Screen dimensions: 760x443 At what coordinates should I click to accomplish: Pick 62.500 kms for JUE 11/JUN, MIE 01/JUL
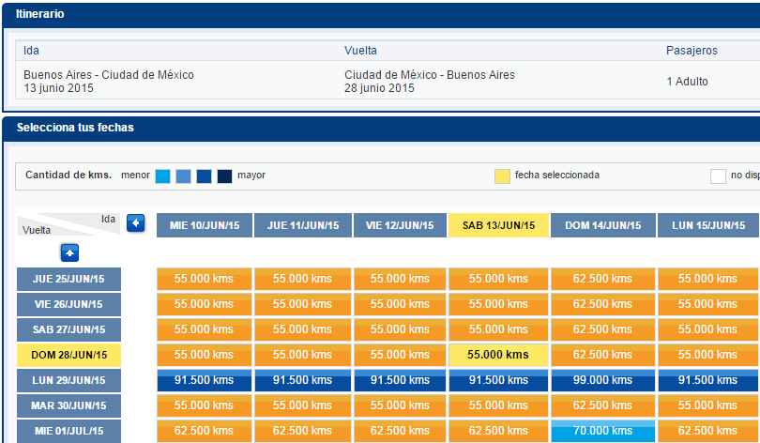point(302,431)
